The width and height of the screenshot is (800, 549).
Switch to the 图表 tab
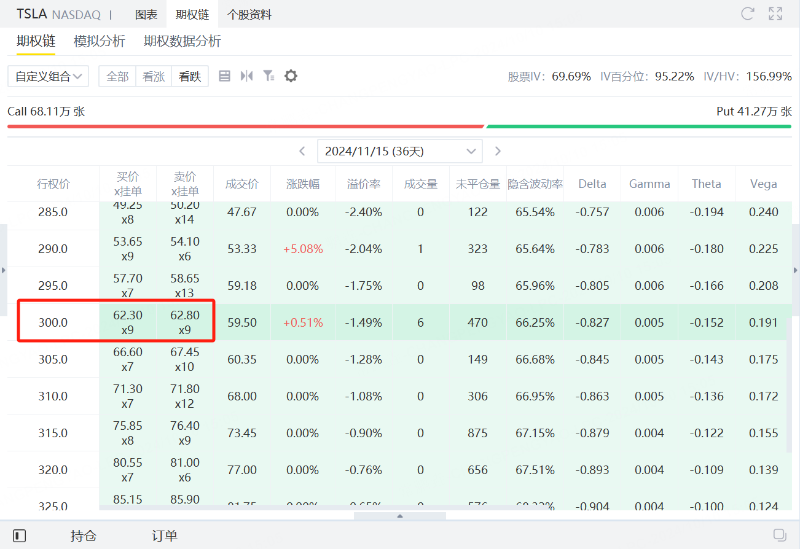147,14
